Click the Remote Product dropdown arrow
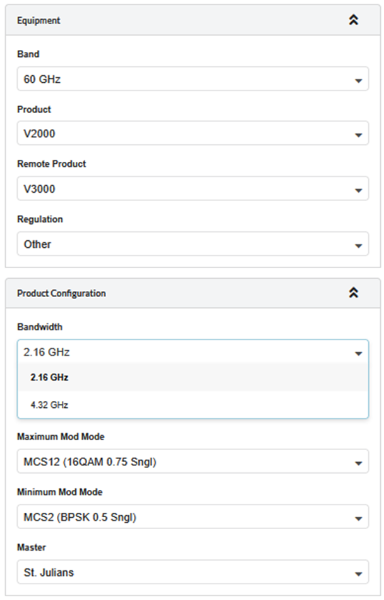 pyautogui.click(x=358, y=190)
